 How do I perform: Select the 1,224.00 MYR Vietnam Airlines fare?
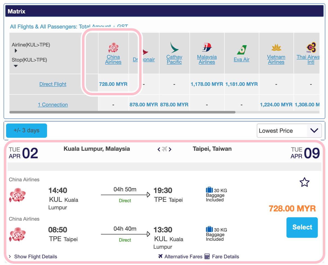276,105
